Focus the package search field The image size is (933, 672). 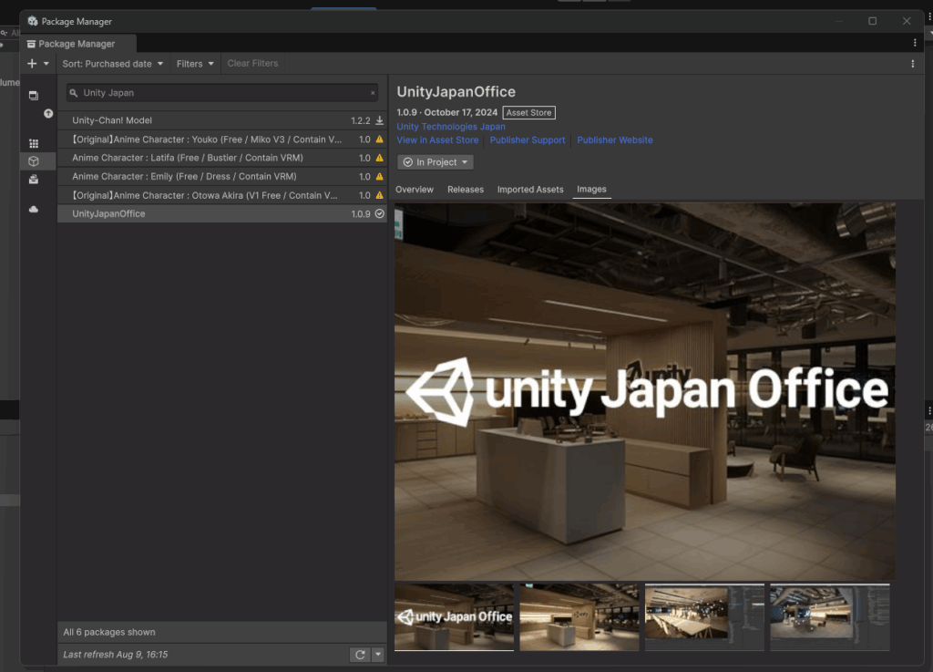(222, 93)
